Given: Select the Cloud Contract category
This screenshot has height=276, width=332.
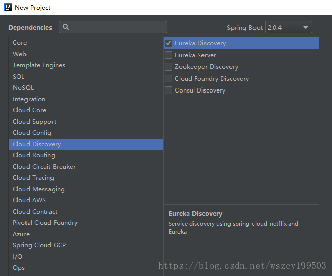Looking at the screenshot, I should click(x=86, y=212).
